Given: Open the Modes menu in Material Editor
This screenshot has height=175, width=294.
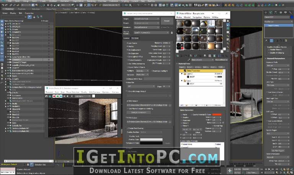Looking at the screenshot, I should pyautogui.click(x=179, y=17).
